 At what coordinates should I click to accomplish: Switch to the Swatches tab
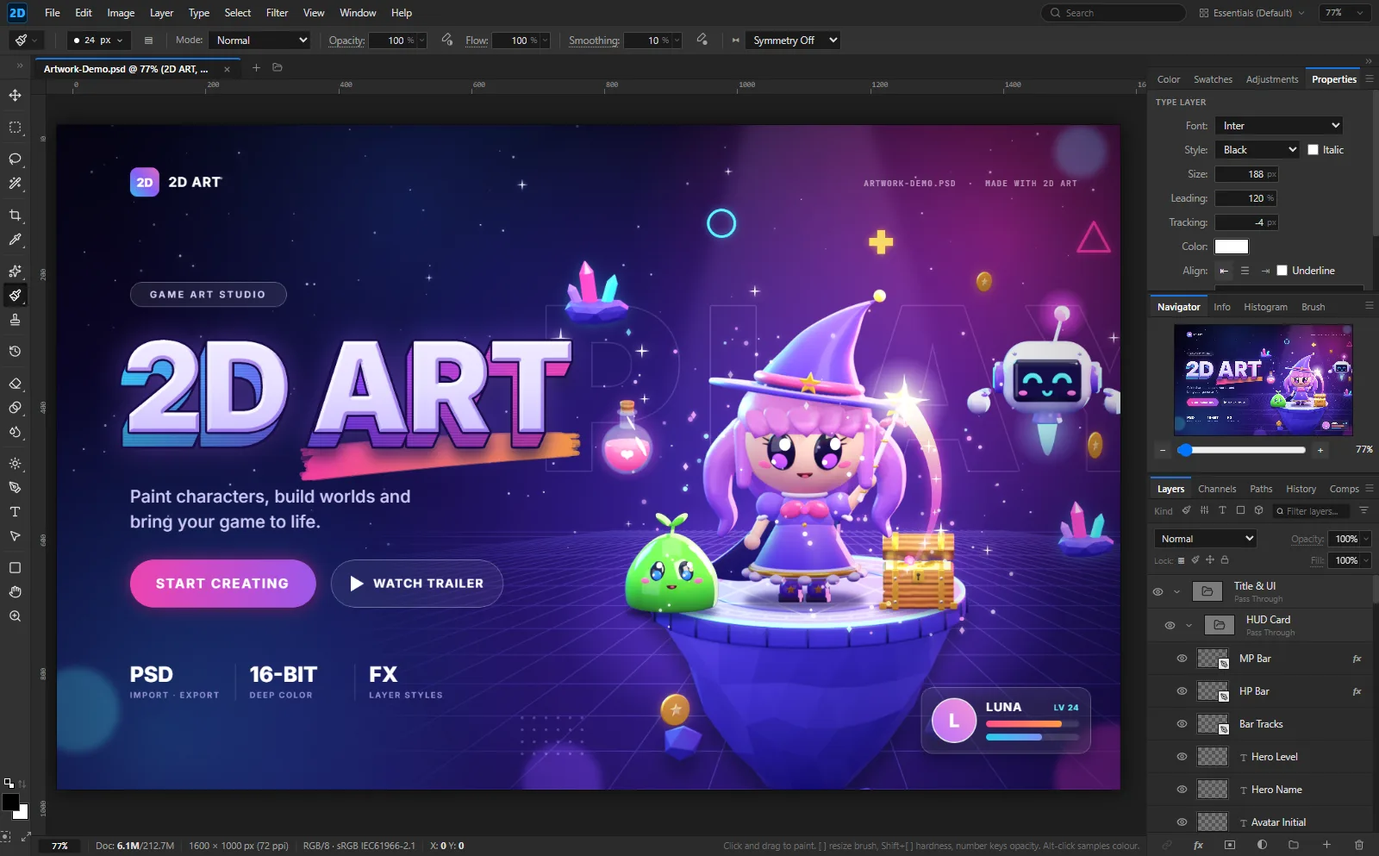1213,79
